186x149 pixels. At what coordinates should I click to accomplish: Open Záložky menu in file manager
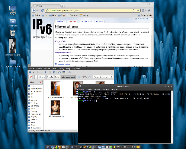(x=61, y=69)
